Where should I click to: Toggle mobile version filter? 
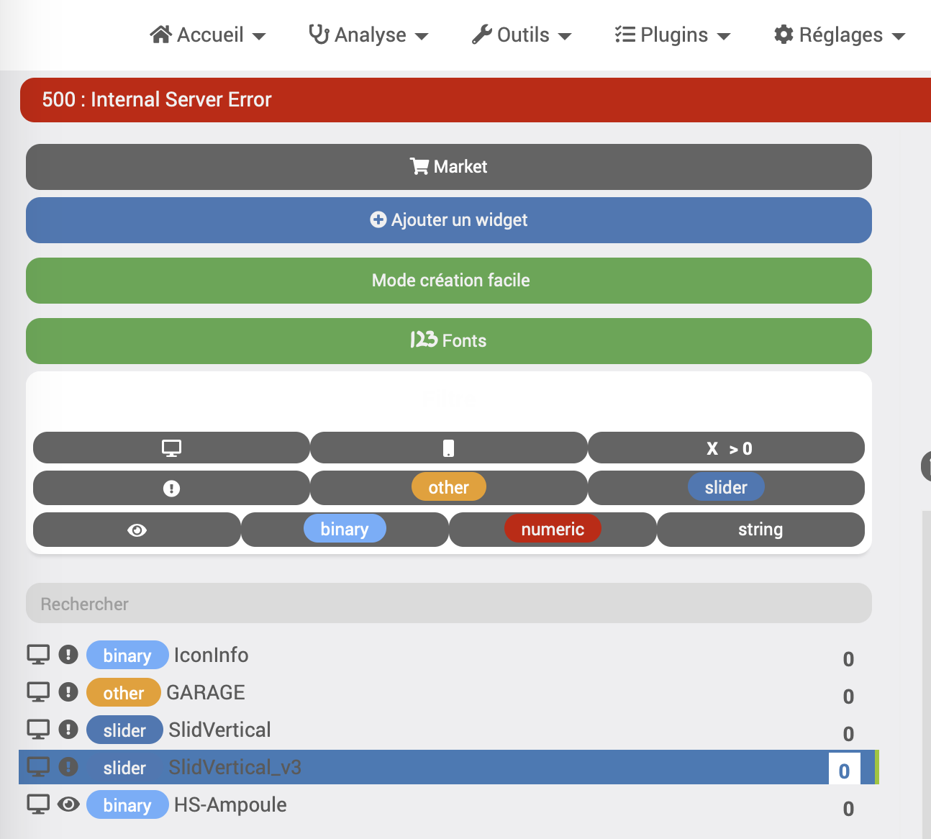pyautogui.click(x=449, y=448)
